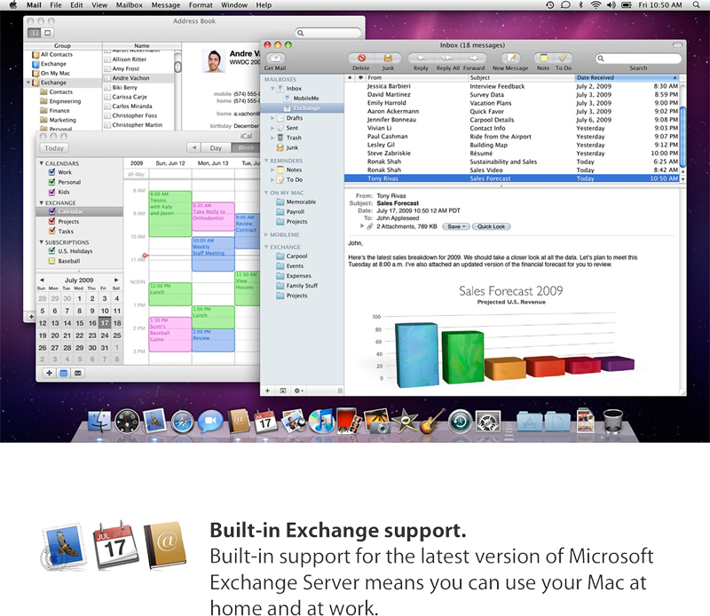Collapse the CALENDARS group in iCal

point(41,163)
